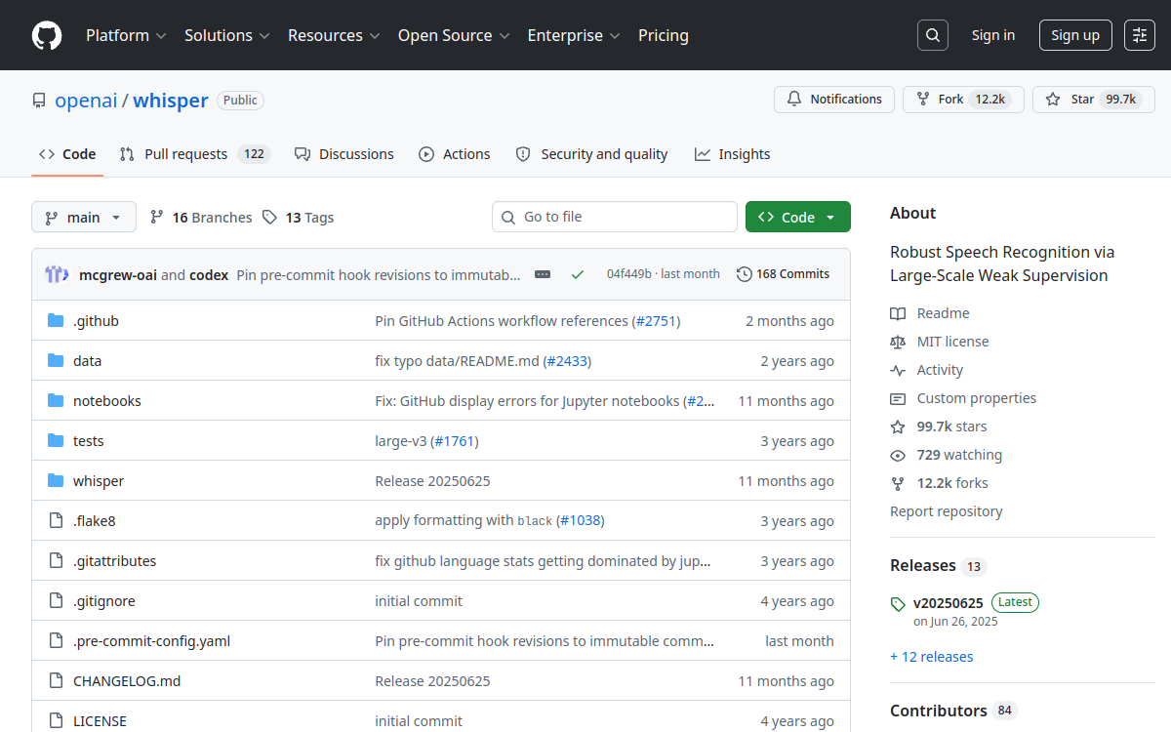Expand the Enterprise menu
The height and width of the screenshot is (732, 1171).
pos(574,35)
